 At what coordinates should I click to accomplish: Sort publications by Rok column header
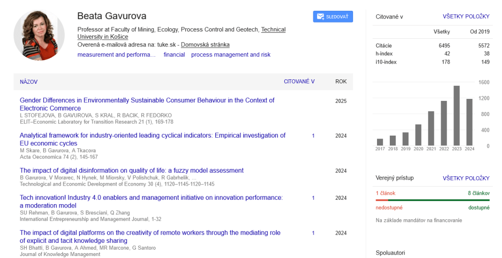coord(341,82)
